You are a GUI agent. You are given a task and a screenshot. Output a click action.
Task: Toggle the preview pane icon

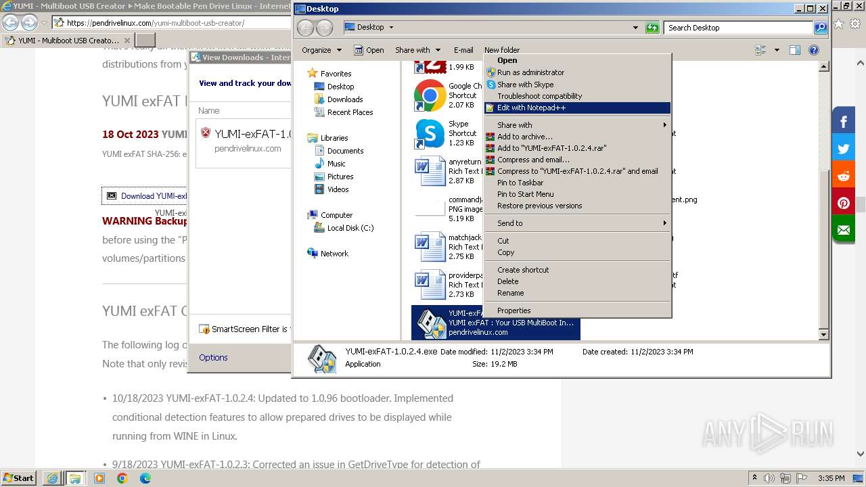point(795,50)
